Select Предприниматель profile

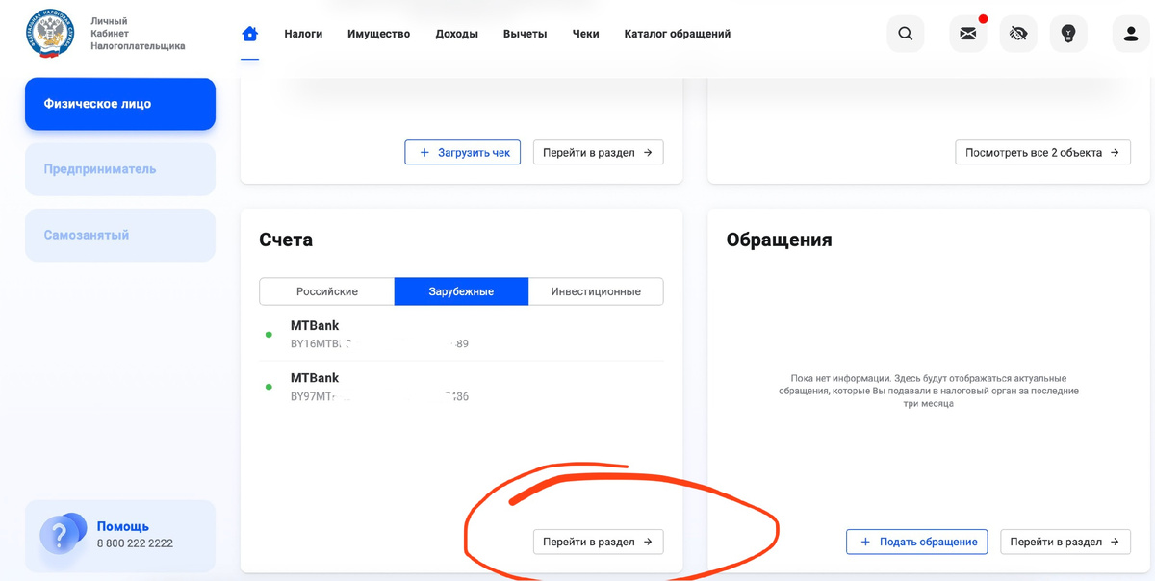(x=120, y=169)
